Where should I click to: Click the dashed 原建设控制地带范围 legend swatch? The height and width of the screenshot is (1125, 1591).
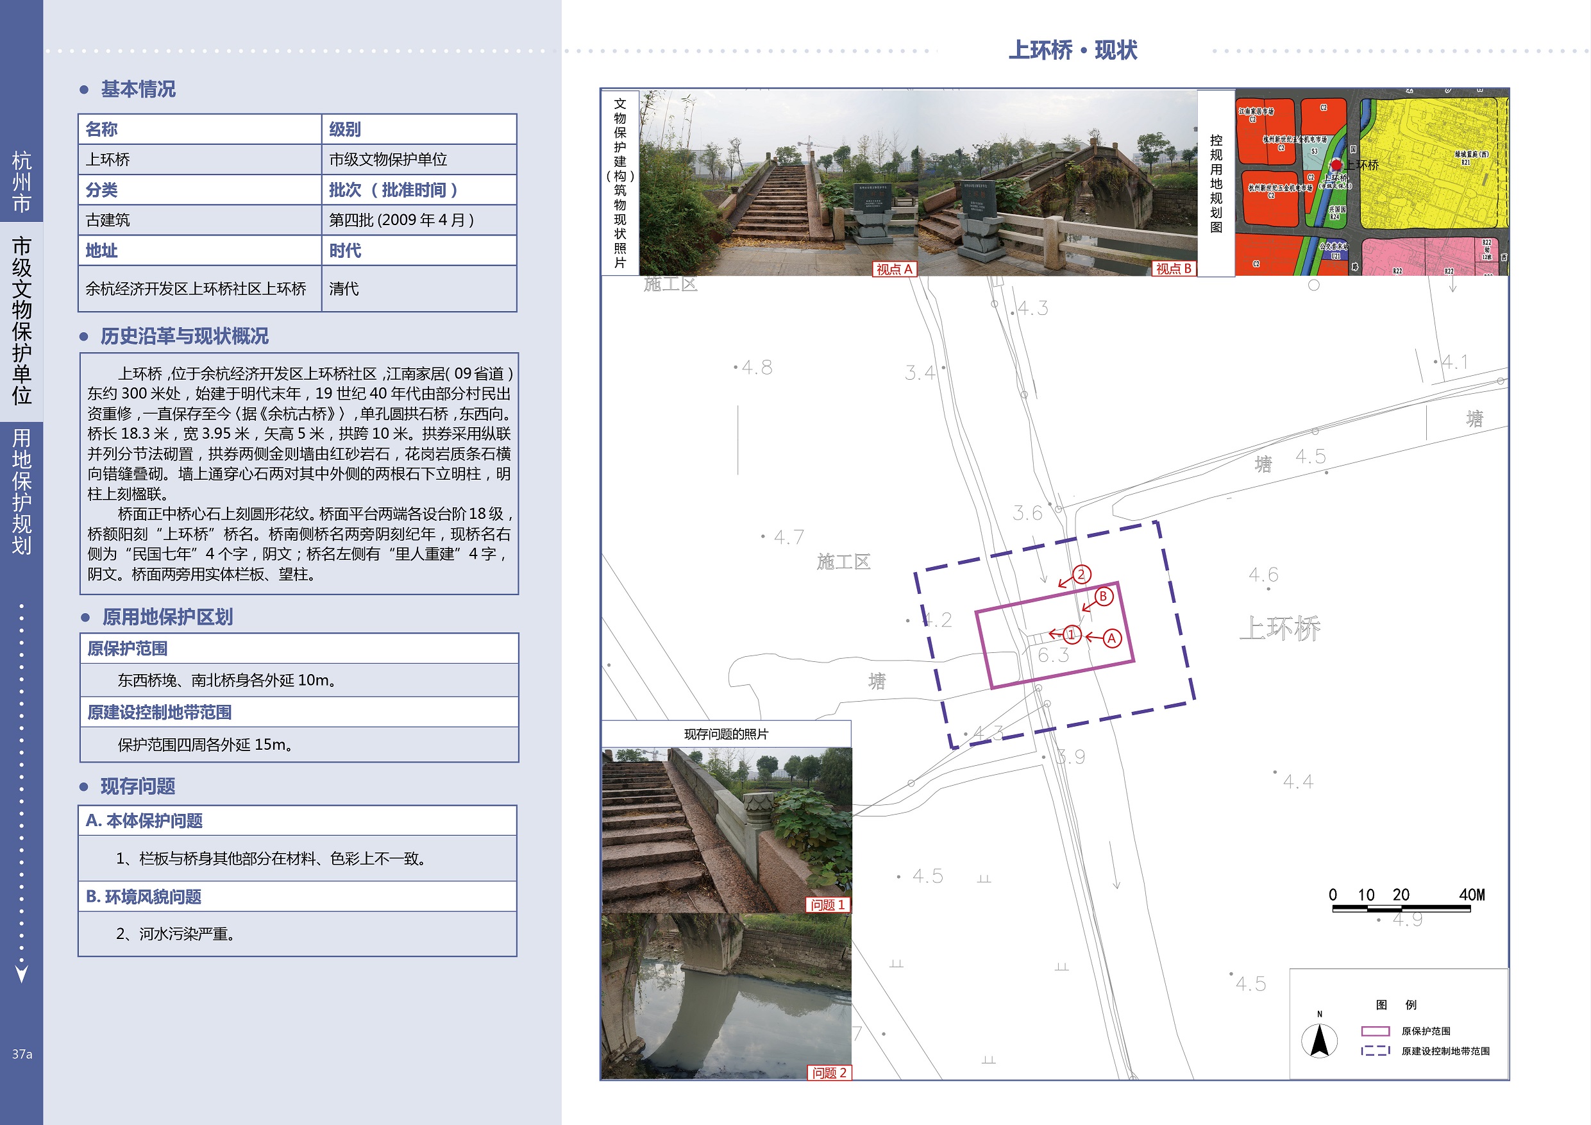click(1376, 1051)
